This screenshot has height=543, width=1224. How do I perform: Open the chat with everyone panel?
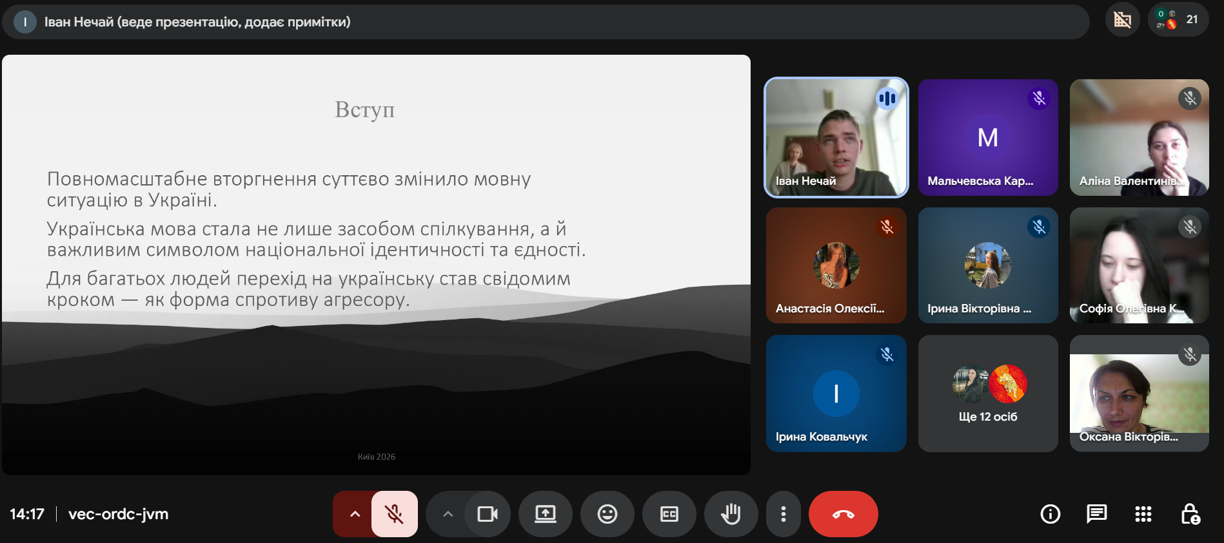click(x=1096, y=514)
